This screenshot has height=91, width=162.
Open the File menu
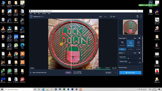pos(31,13)
